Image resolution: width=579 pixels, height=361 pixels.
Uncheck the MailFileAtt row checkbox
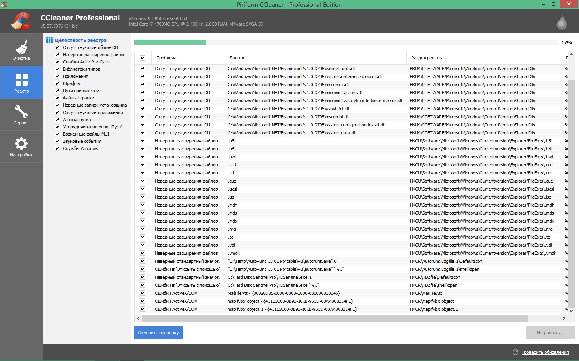pyautogui.click(x=142, y=293)
